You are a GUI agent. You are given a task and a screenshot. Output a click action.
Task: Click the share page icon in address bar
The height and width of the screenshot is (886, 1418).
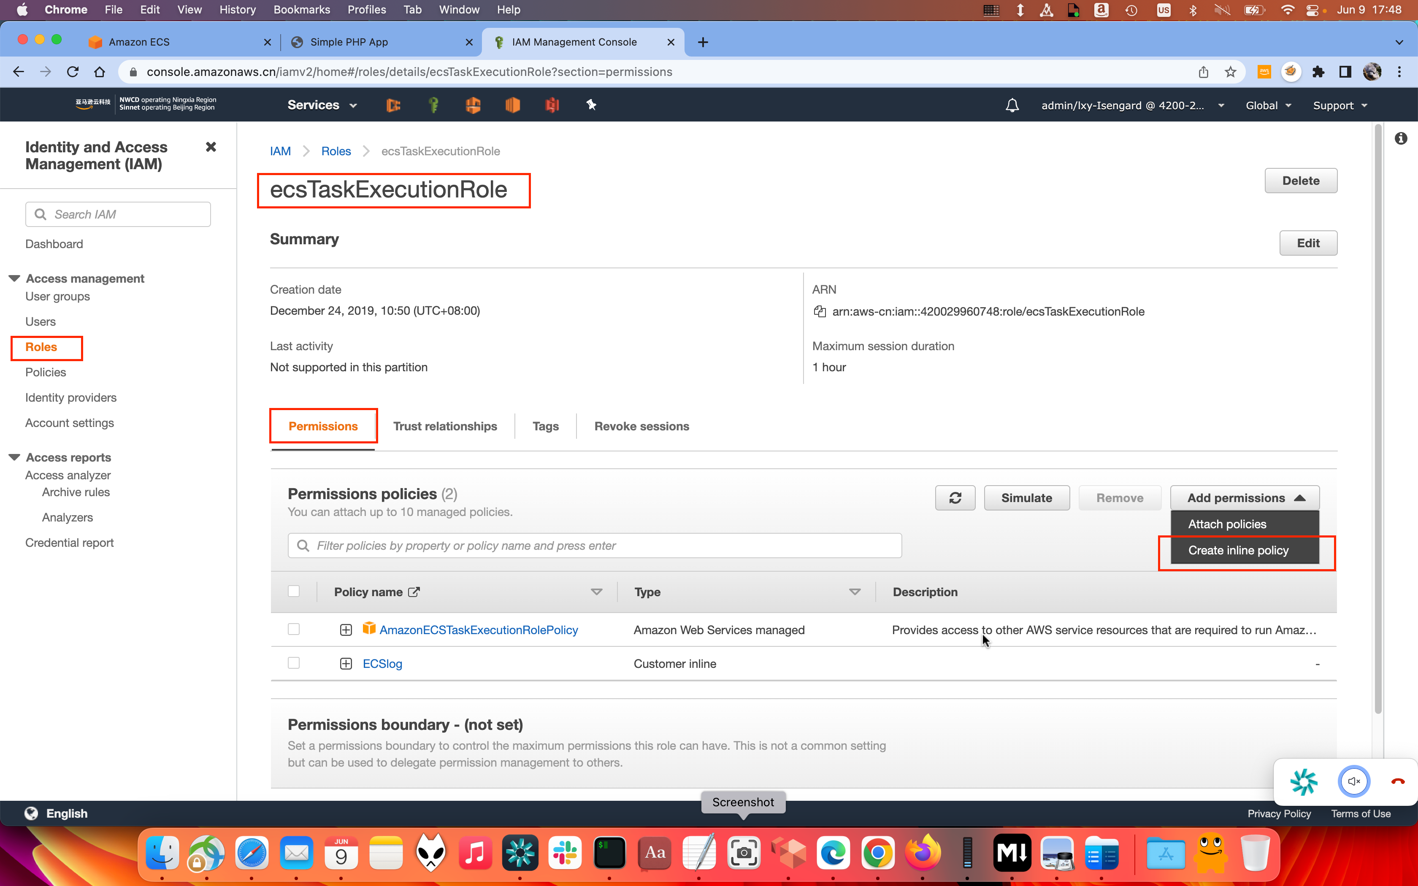[1204, 71]
